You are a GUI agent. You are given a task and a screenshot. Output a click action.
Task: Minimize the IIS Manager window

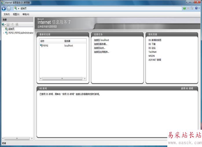click(x=188, y=2)
